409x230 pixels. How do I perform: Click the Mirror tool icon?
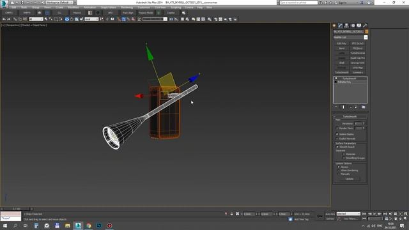pos(171,19)
